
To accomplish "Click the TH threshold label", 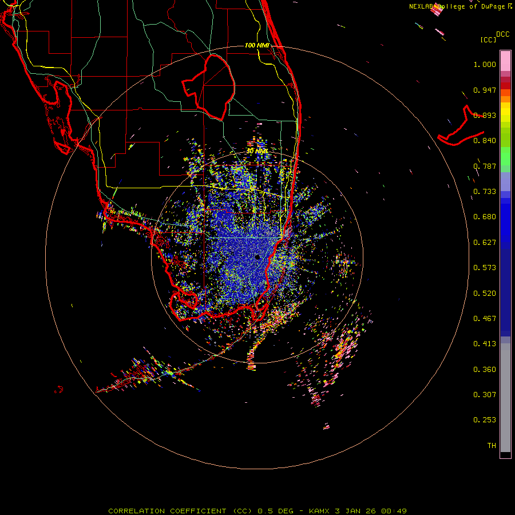I will 492,446.
